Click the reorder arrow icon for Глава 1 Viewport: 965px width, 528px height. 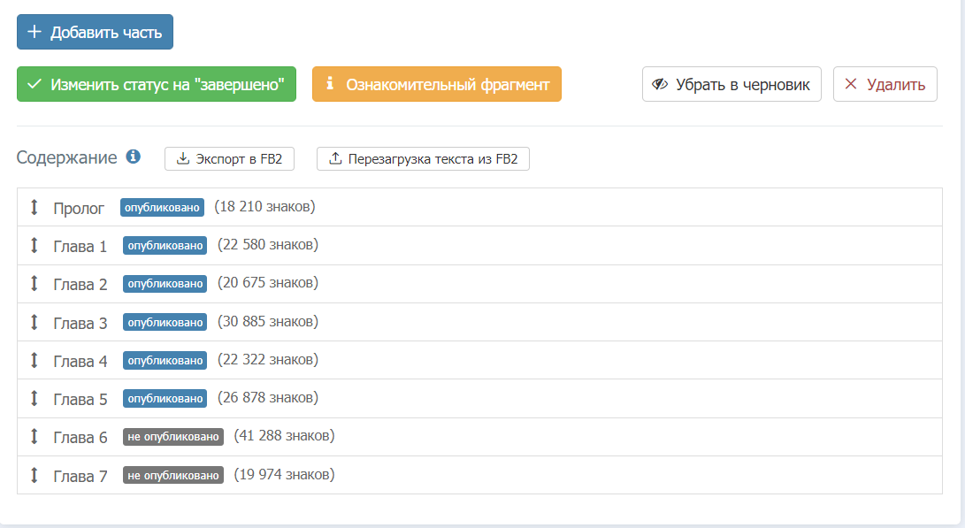pos(34,246)
